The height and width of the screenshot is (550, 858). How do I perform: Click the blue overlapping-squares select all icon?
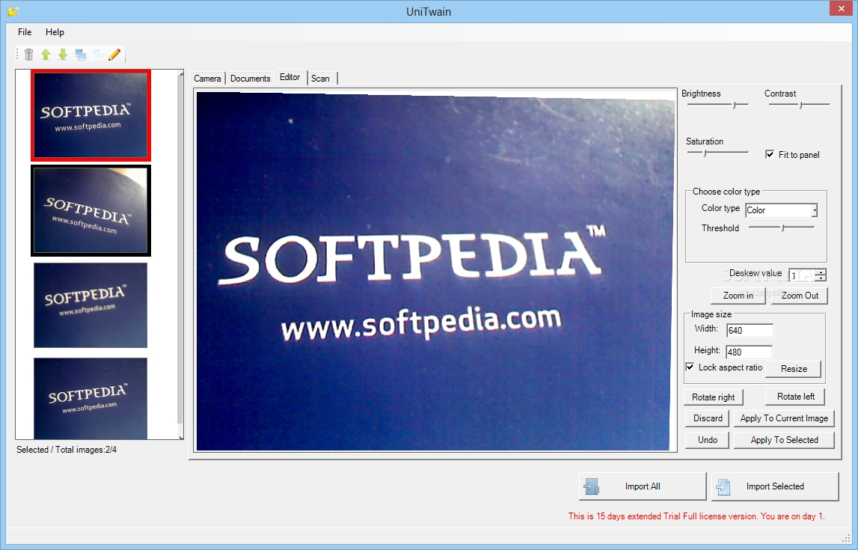pyautogui.click(x=81, y=54)
